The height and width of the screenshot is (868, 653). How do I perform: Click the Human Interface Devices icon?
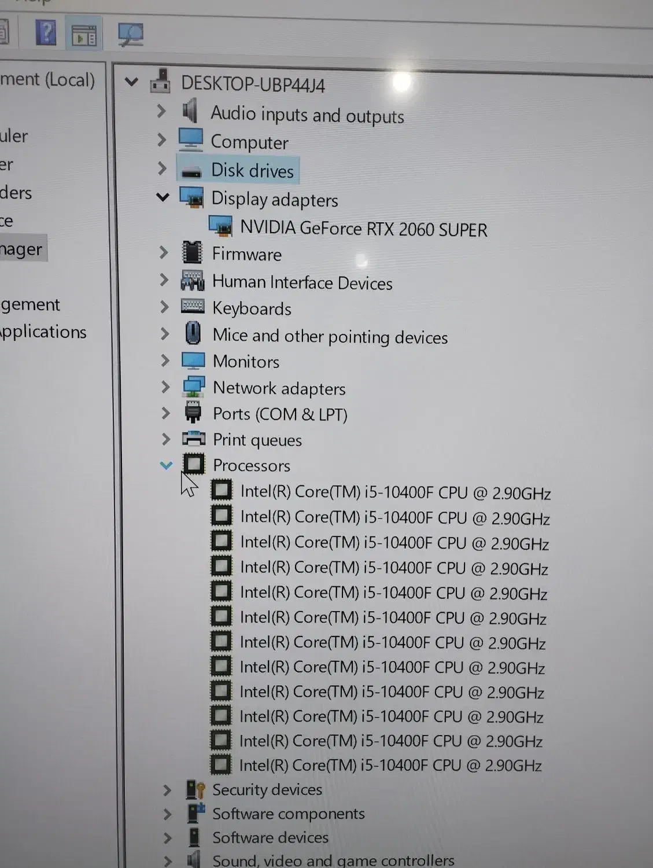pyautogui.click(x=193, y=281)
